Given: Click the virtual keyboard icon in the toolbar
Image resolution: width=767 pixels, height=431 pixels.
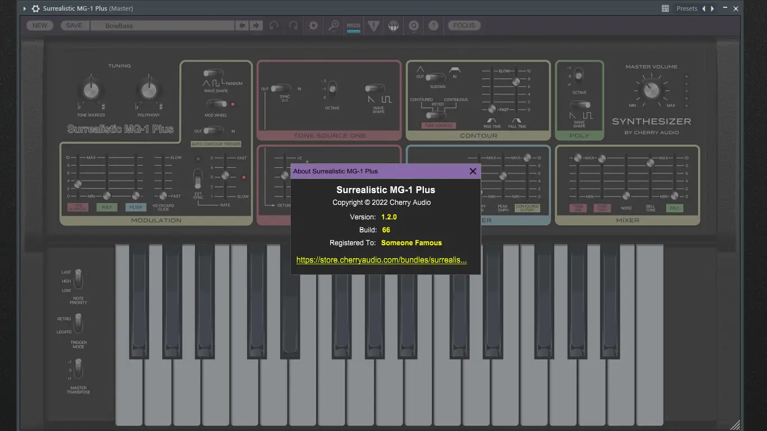Looking at the screenshot, I should pyautogui.click(x=393, y=25).
